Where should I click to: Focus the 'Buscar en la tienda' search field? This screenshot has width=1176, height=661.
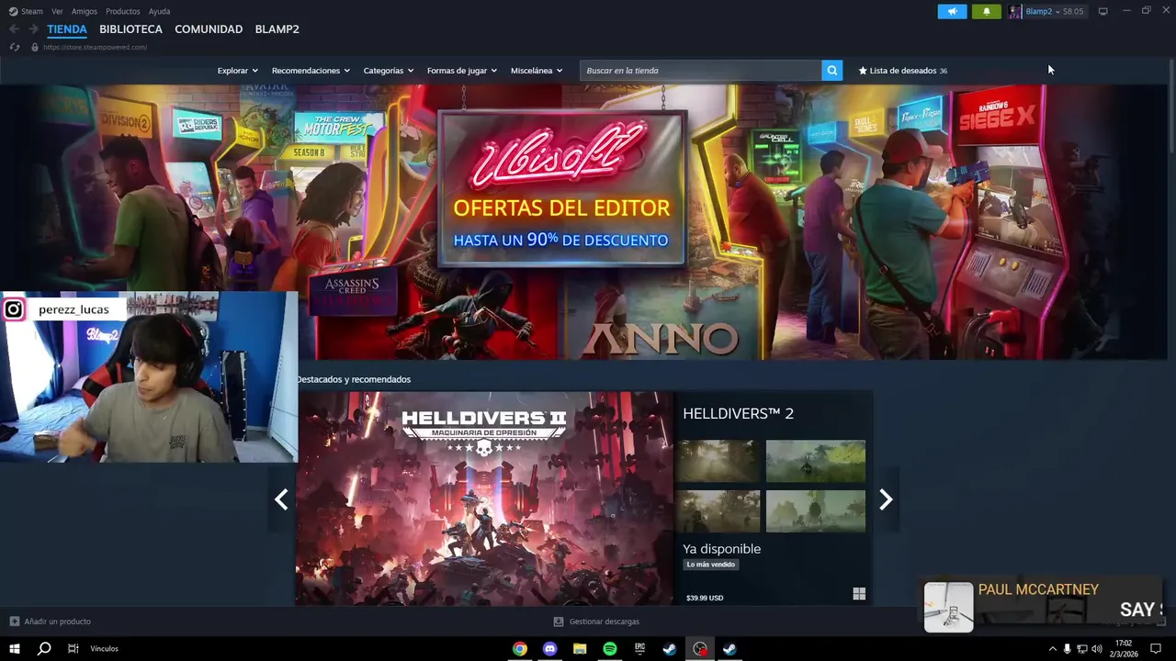pos(700,71)
